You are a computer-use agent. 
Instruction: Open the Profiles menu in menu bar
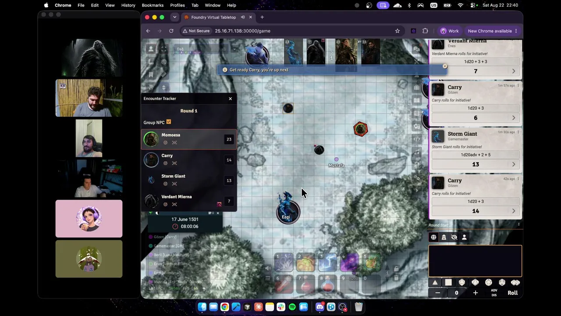(x=178, y=5)
